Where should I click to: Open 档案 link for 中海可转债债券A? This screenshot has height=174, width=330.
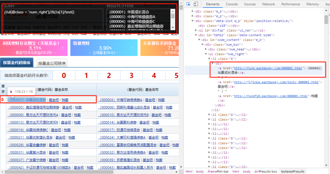pos(161,100)
